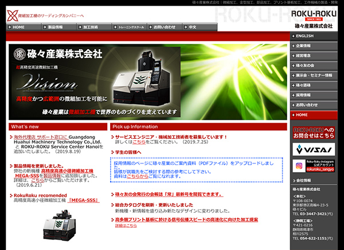Viewport: 344px width, 250px height.
Task: Click the red X-shaped logo at top left
Action: pos(12,16)
